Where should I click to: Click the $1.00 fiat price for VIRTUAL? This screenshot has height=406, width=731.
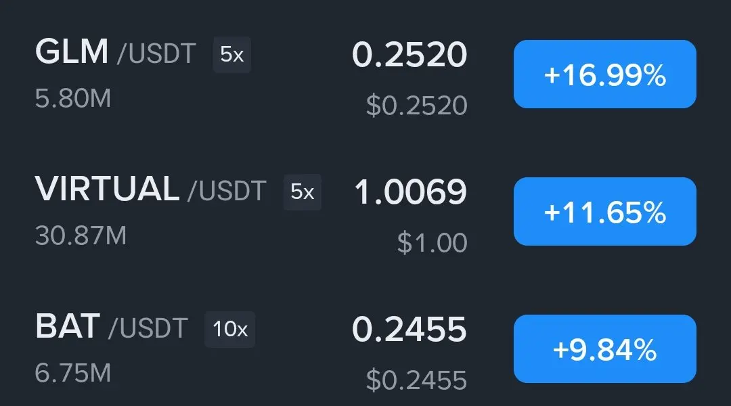(432, 242)
